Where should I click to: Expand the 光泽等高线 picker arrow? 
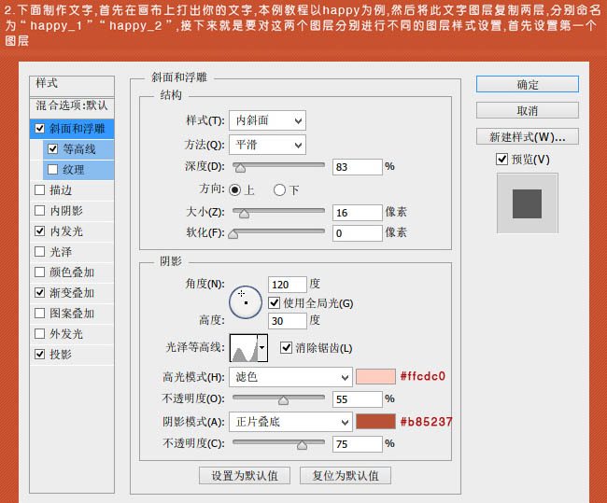tap(262, 348)
